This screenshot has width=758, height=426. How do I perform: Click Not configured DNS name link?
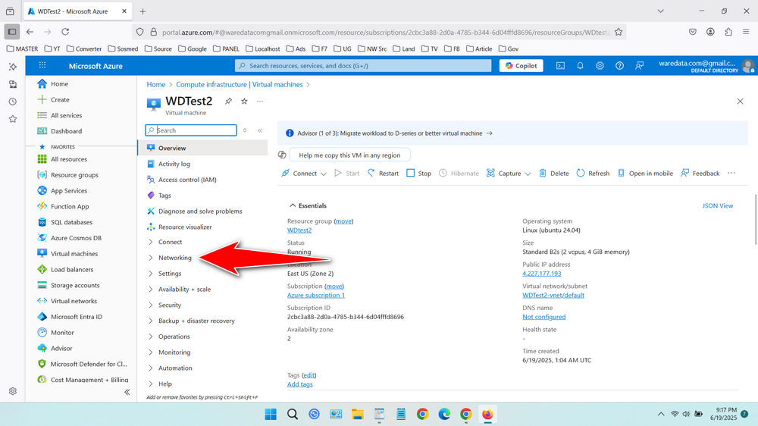[543, 317]
